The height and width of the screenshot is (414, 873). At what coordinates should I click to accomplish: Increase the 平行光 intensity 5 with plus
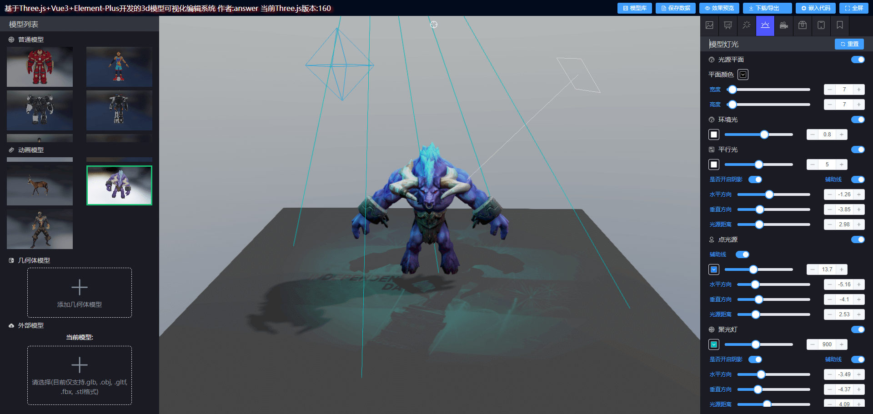842,165
